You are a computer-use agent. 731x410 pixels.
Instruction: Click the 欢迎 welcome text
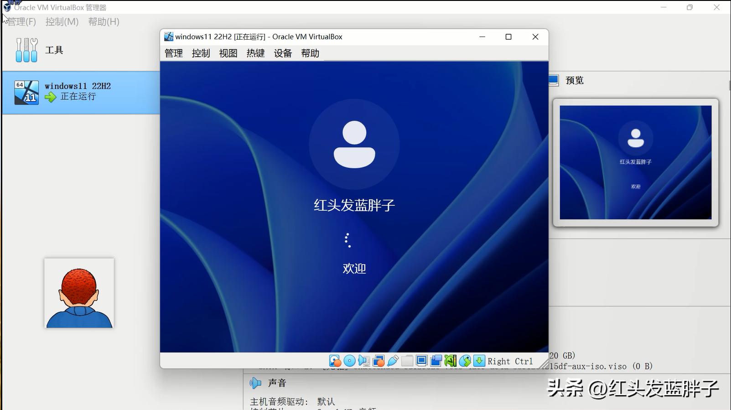click(354, 268)
